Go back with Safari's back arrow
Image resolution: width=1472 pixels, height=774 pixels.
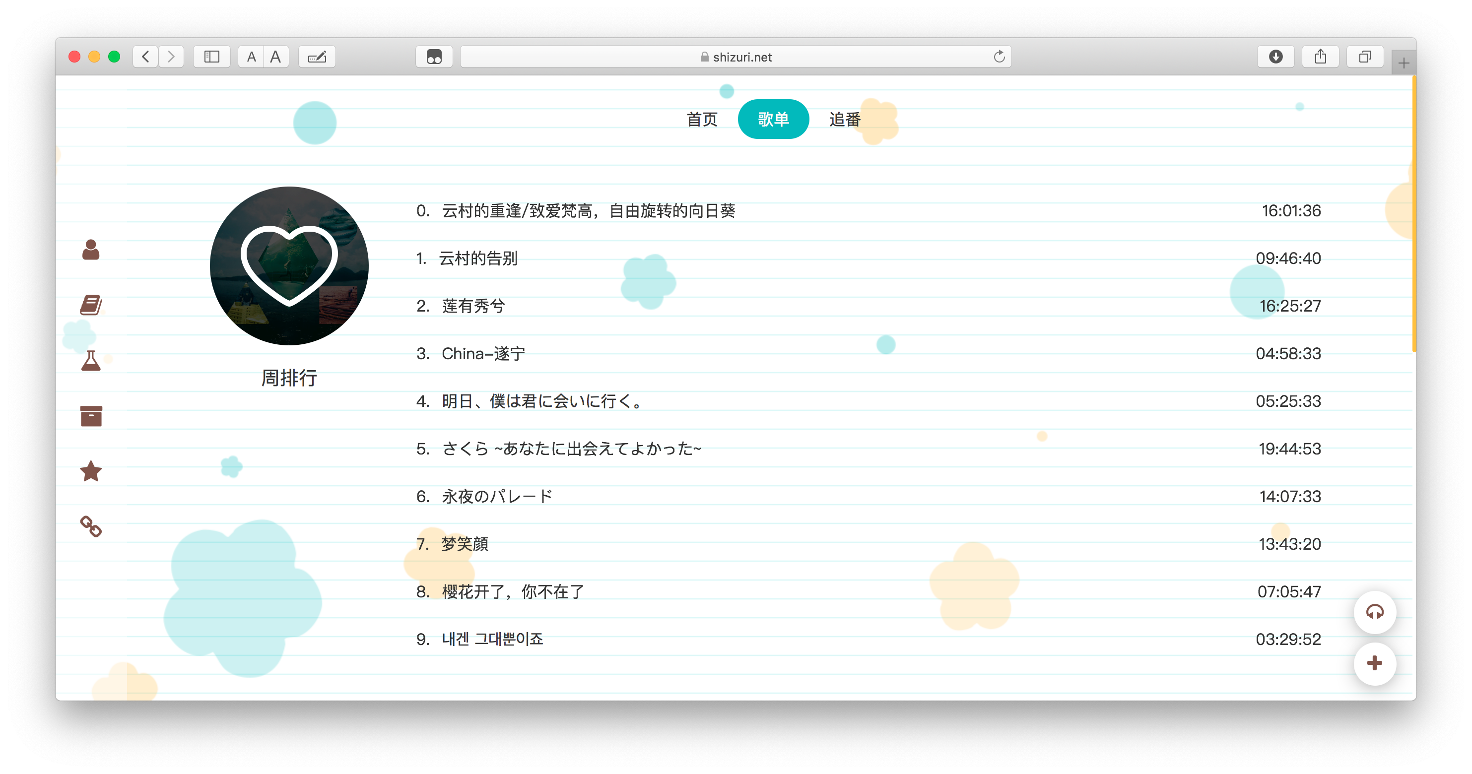point(146,57)
